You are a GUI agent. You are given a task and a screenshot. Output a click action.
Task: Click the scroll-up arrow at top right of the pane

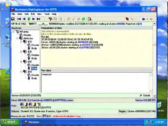pyautogui.click(x=154, y=23)
